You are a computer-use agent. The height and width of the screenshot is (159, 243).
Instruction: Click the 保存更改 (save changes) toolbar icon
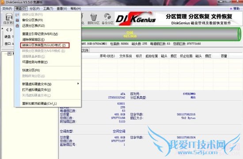[x=9, y=19]
